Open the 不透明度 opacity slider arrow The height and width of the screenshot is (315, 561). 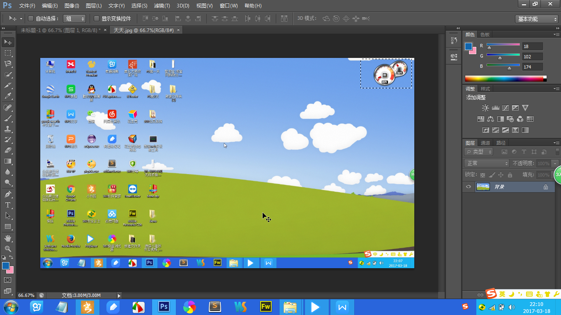[x=555, y=163]
